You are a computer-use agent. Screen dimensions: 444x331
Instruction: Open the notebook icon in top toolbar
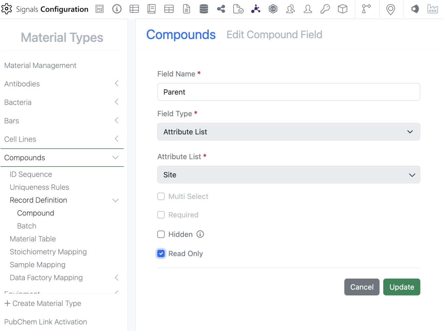click(151, 9)
